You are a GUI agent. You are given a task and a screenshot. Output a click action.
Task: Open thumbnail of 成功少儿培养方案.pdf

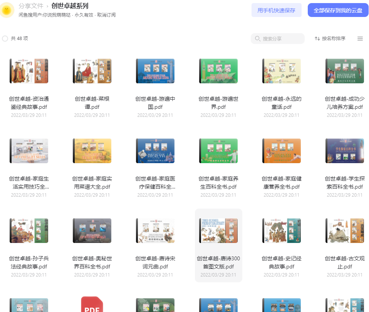(x=345, y=71)
